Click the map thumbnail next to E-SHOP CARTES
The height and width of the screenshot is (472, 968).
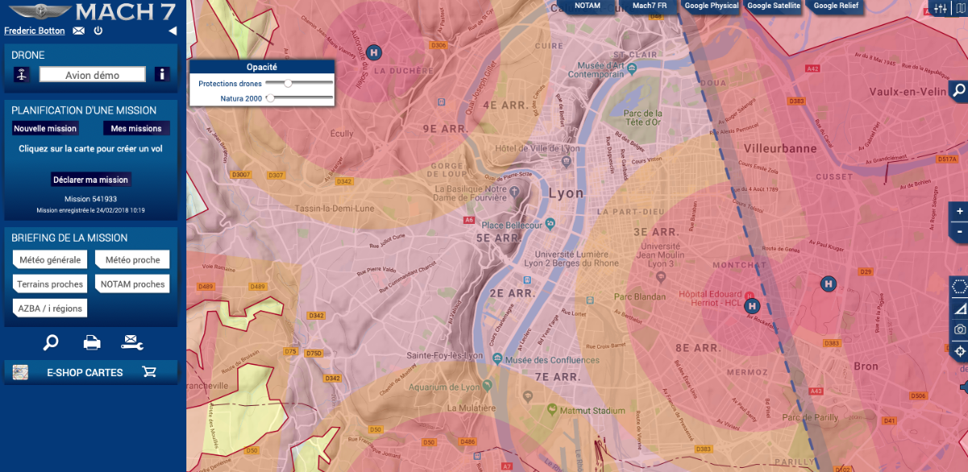click(21, 372)
